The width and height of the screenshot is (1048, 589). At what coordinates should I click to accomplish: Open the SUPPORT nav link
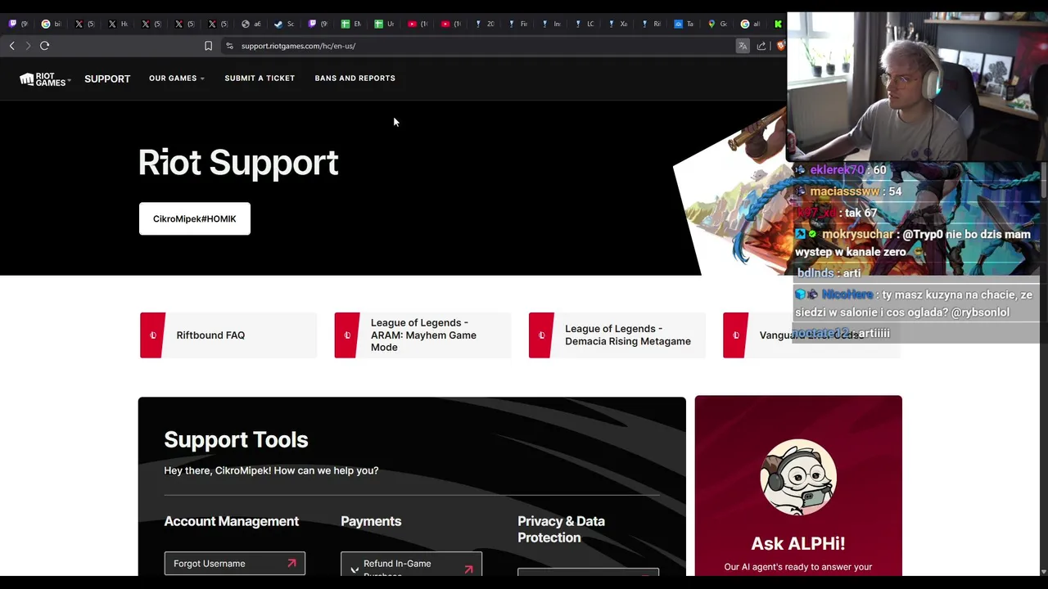[x=107, y=79]
